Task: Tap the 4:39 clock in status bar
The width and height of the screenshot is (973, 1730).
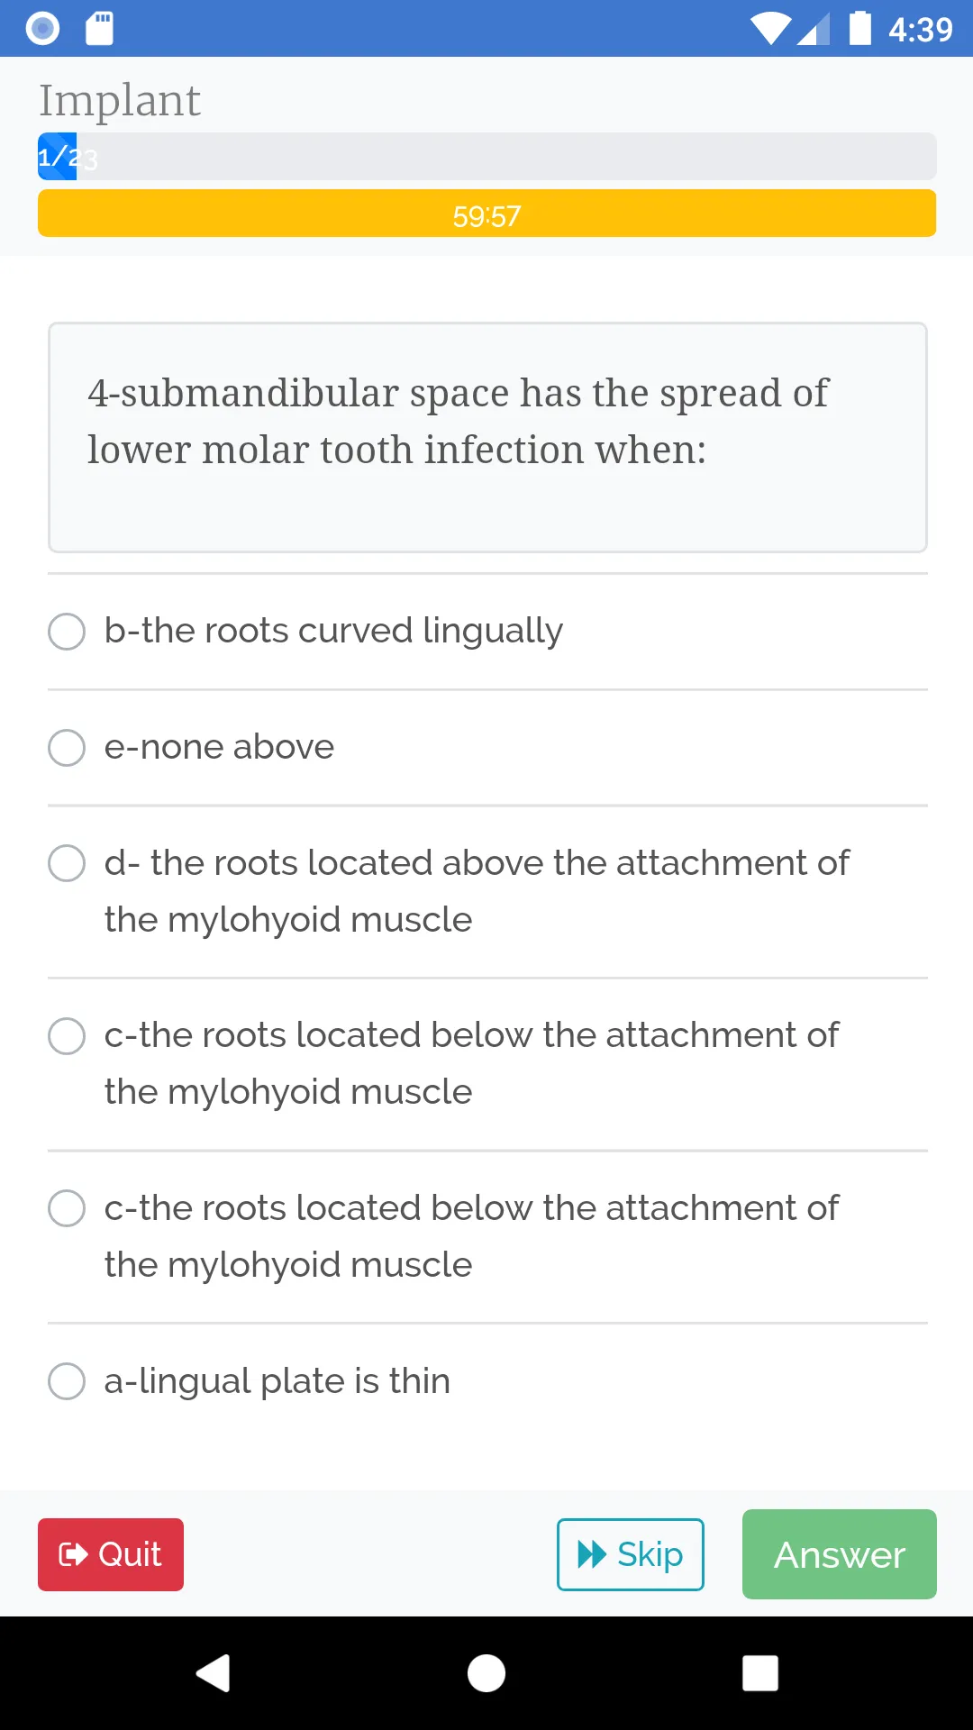Action: (921, 30)
